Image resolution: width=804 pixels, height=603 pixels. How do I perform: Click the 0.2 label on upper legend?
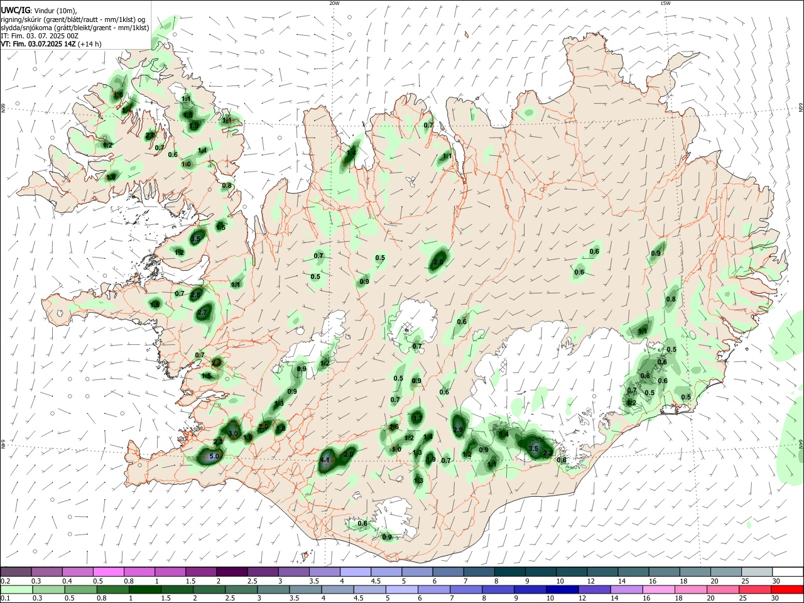coord(6,581)
